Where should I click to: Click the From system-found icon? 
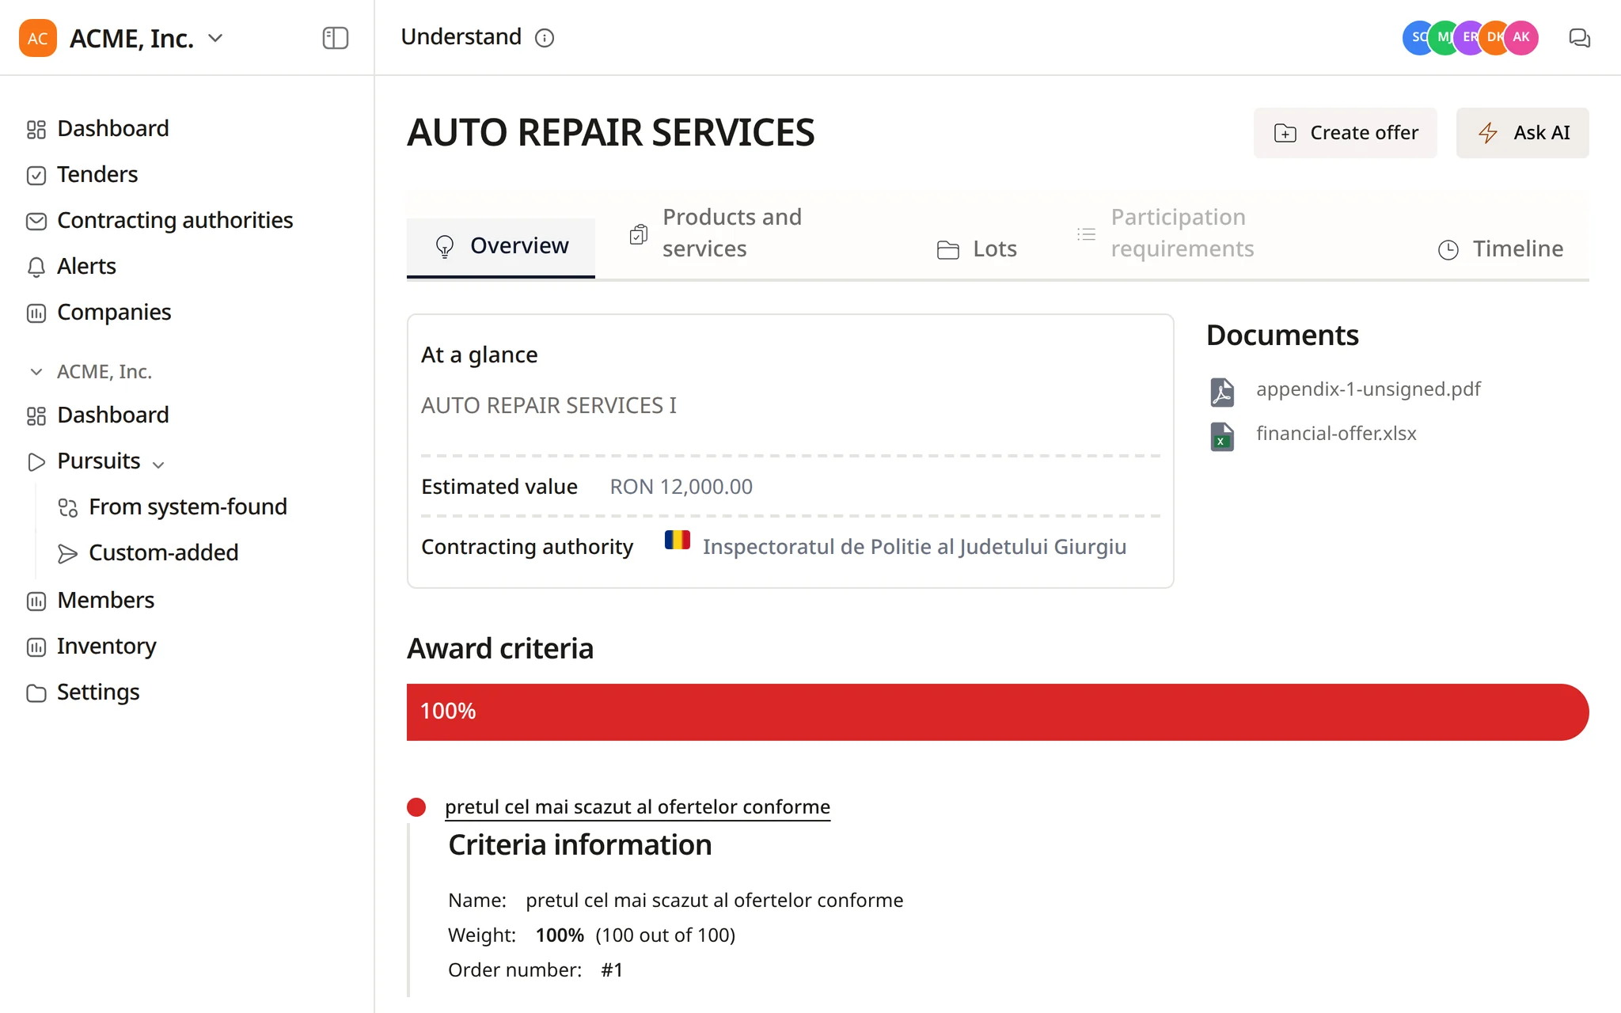tap(68, 507)
